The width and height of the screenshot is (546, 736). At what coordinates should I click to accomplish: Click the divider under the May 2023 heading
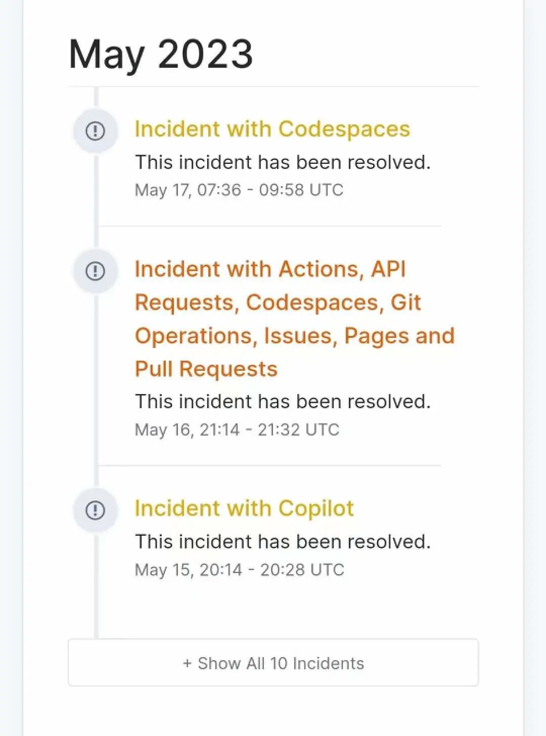[273, 86]
